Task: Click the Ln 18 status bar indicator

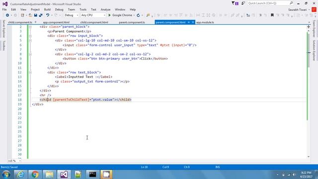Action: 144,167
